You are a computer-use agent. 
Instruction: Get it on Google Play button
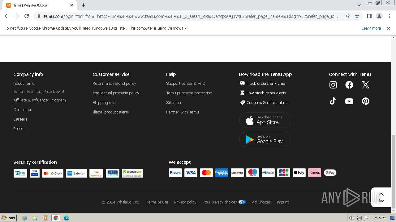point(265,139)
